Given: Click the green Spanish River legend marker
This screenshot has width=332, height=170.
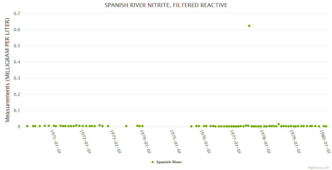Looking at the screenshot, I should 153,162.
